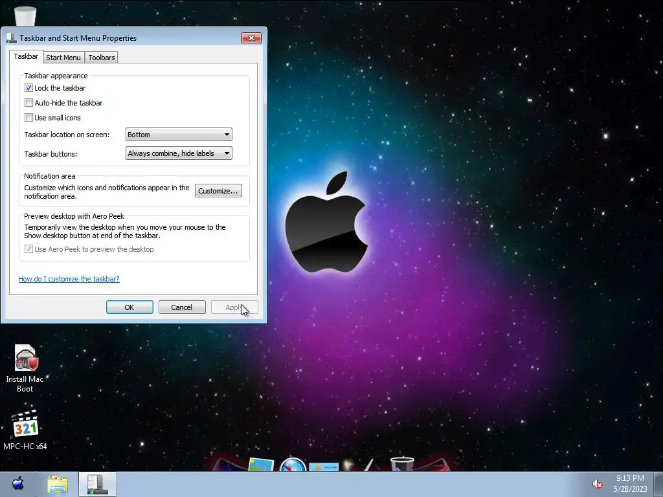Uncheck Lock the taskbar
The height and width of the screenshot is (497, 663).
click(28, 88)
